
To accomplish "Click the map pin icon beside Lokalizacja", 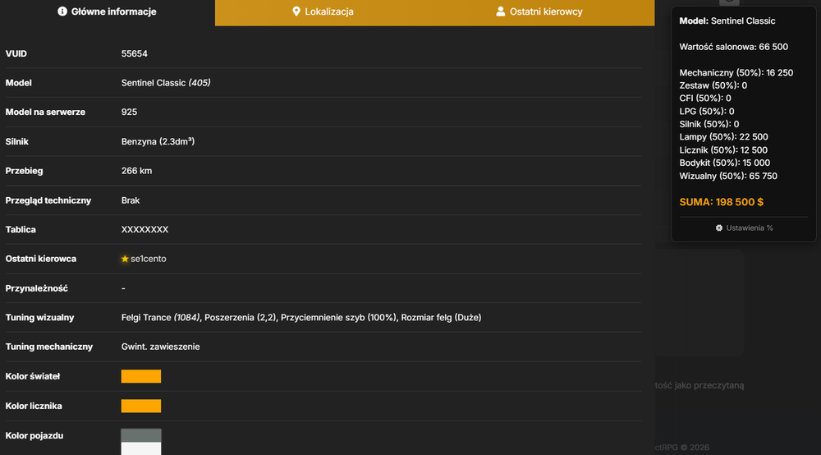I will (x=296, y=11).
